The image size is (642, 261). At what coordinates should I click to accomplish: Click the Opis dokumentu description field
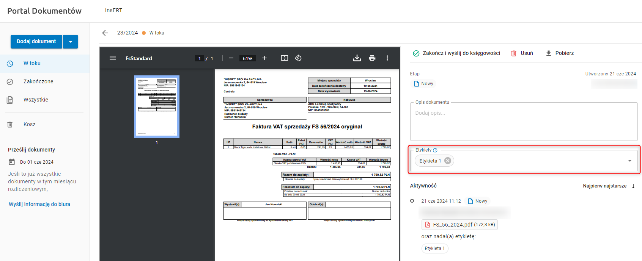524,122
